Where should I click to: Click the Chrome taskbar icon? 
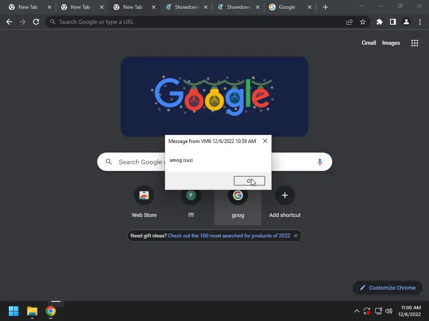[x=51, y=311]
